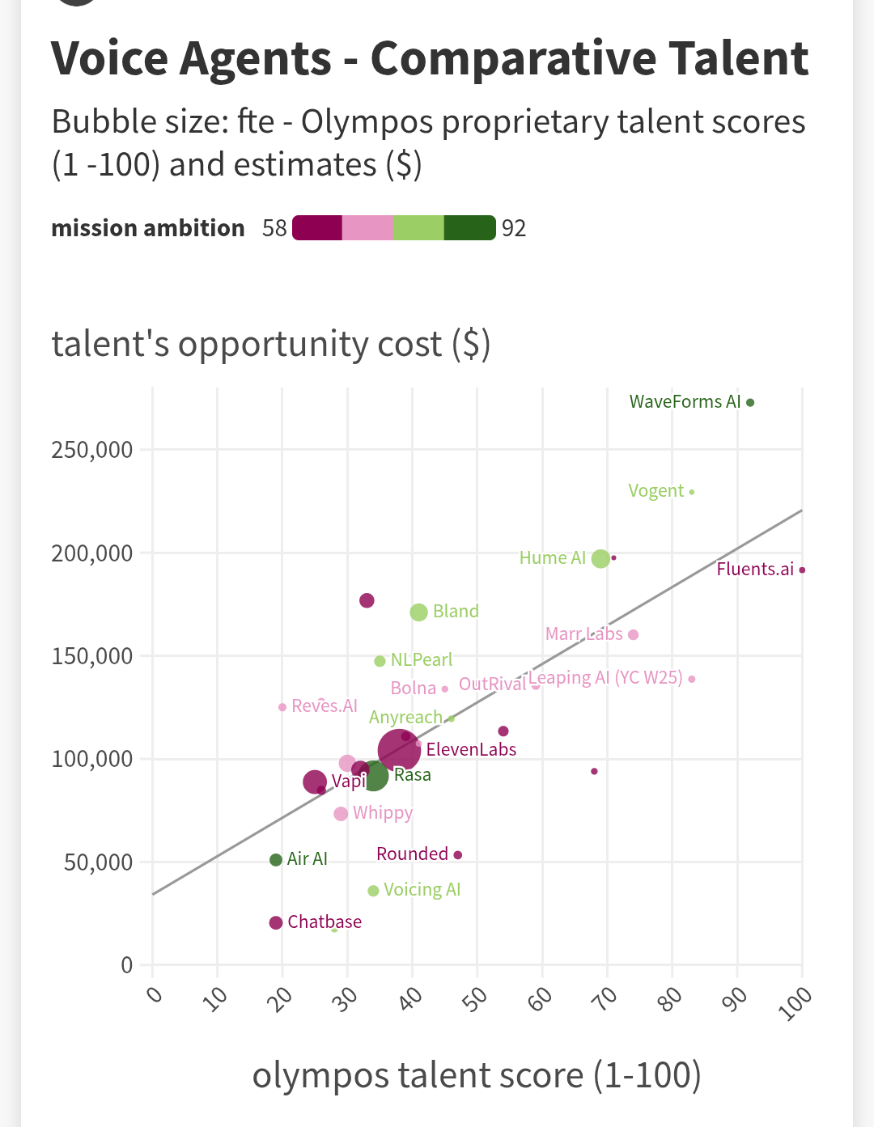This screenshot has width=874, height=1127.
Task: Click the WaveForms AI data point
Action: pos(750,402)
